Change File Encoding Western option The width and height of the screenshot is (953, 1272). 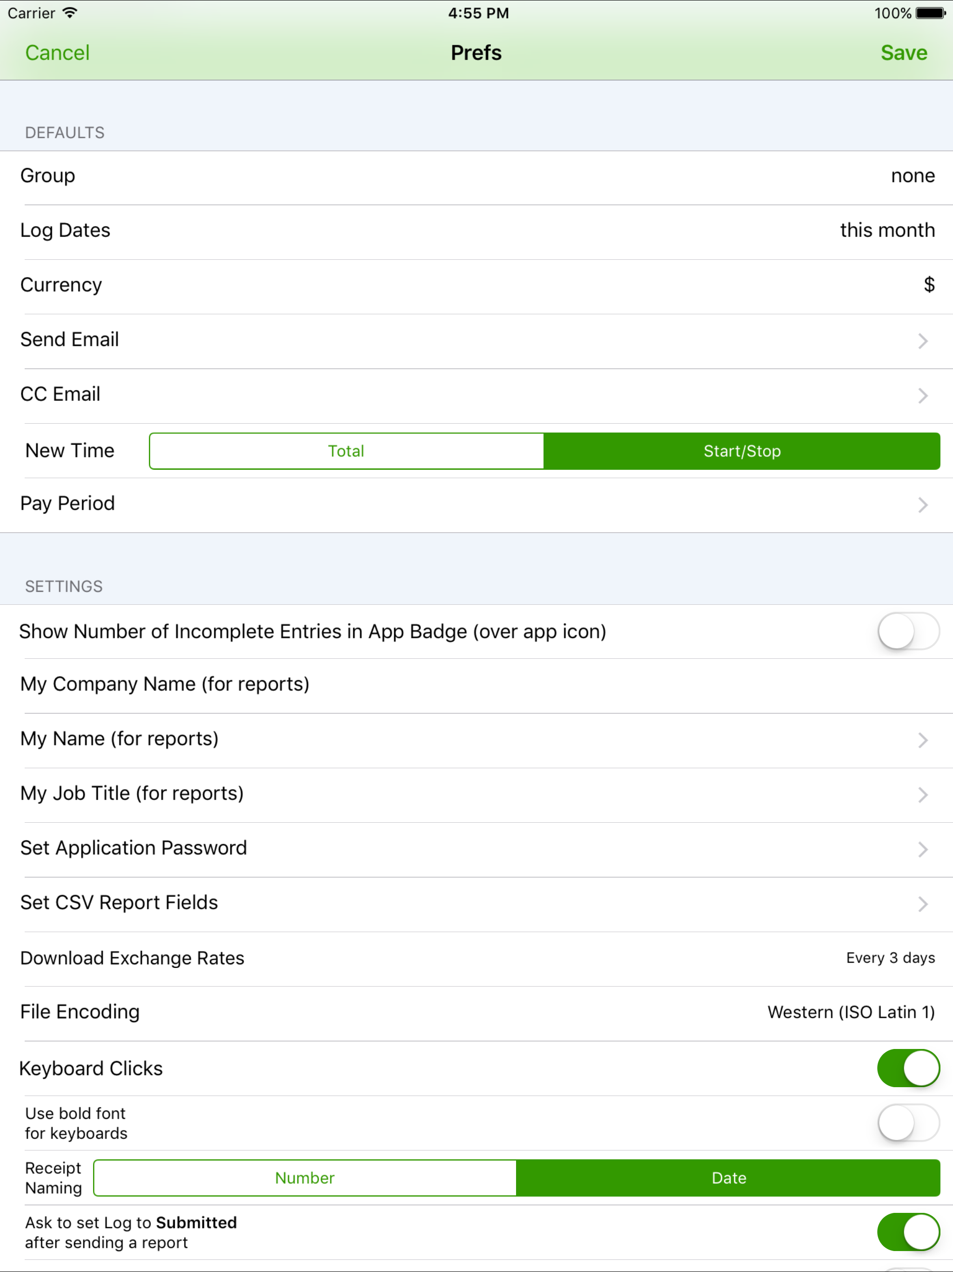(x=851, y=1012)
